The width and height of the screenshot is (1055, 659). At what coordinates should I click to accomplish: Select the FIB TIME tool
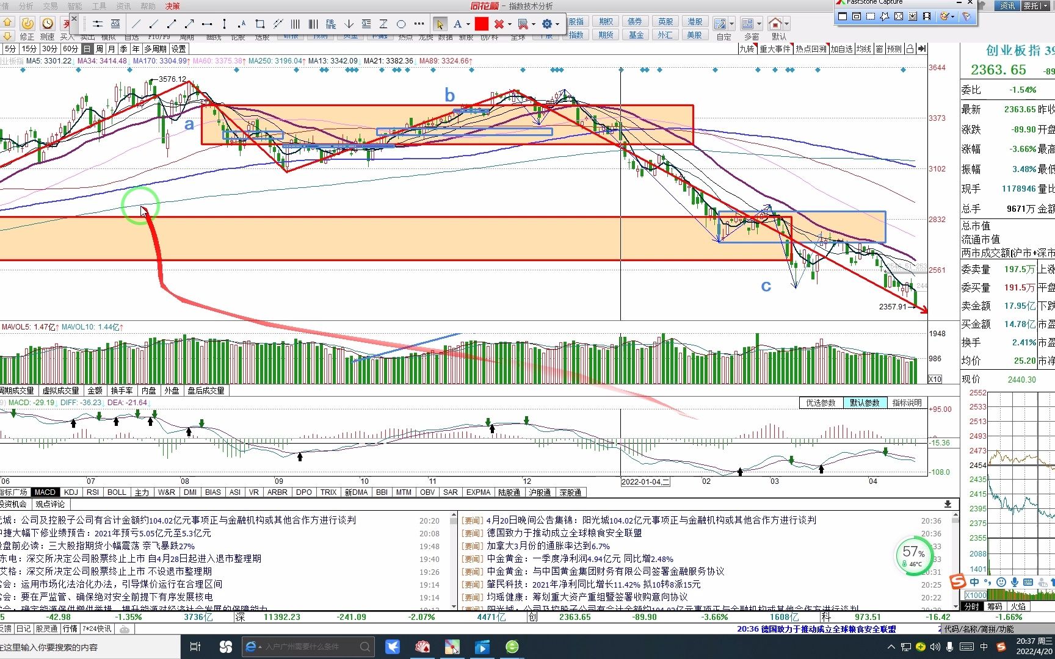331,24
